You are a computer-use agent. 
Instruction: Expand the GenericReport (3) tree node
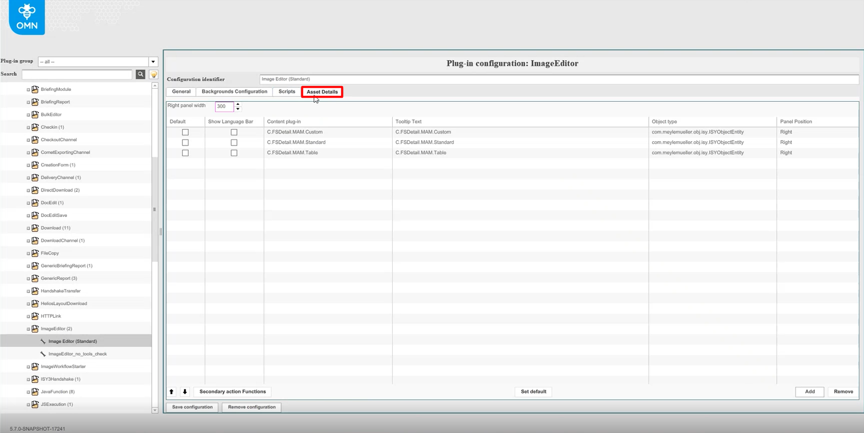point(28,279)
